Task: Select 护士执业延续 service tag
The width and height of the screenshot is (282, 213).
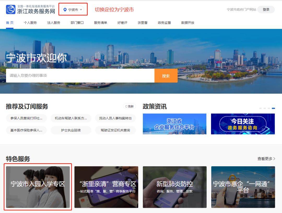Action: 71,130
